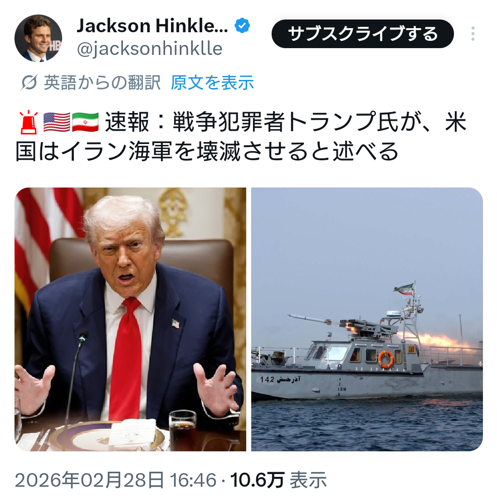Open the three-dot more options menu
The height and width of the screenshot is (504, 497).
(x=473, y=34)
